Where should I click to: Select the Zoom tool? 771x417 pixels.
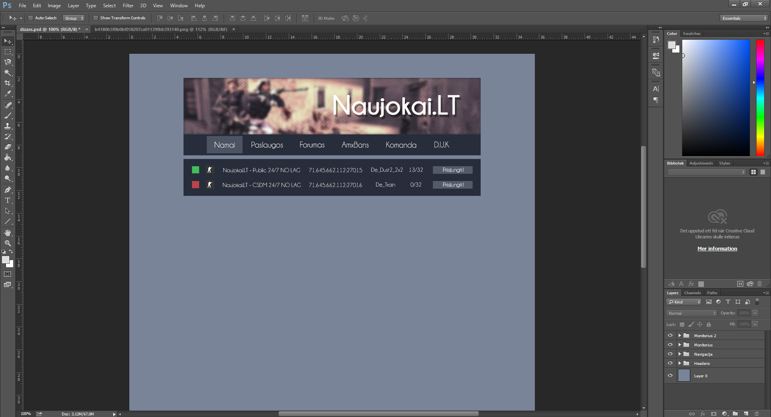[x=8, y=243]
